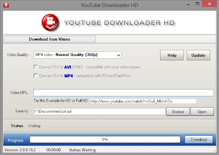219x155 pixels.
Task: Click the Update button
Action: pos(198,55)
